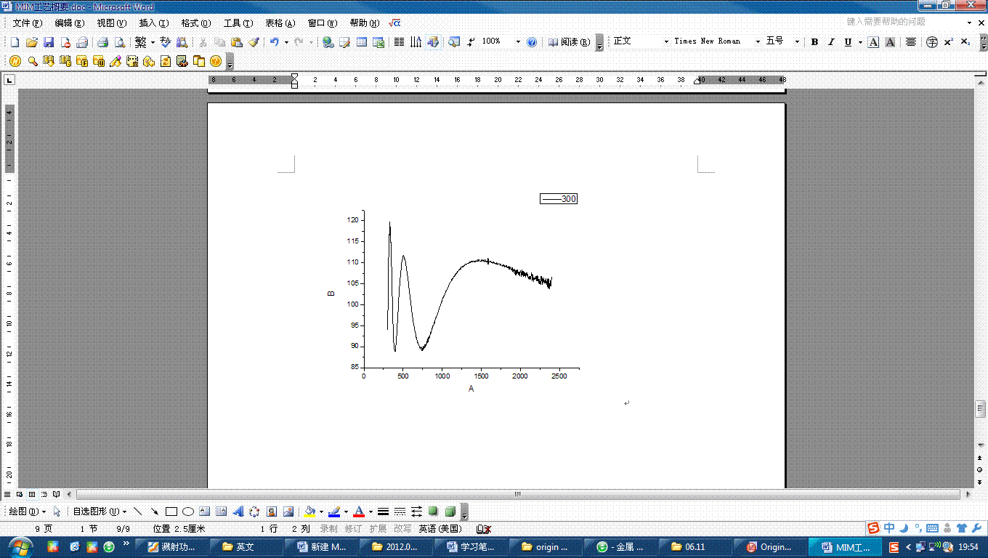
Task: Open the 100% zoom dropdown
Action: click(518, 42)
